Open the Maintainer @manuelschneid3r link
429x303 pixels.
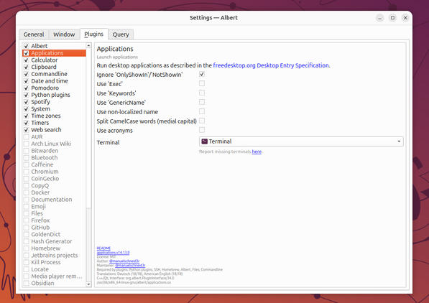click(x=130, y=265)
